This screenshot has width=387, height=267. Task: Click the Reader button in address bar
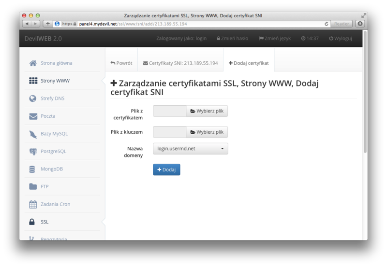(342, 24)
